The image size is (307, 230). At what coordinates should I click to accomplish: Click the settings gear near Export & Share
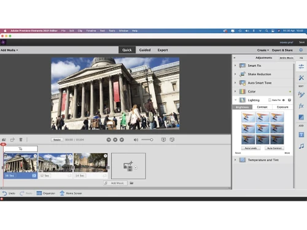click(301, 50)
